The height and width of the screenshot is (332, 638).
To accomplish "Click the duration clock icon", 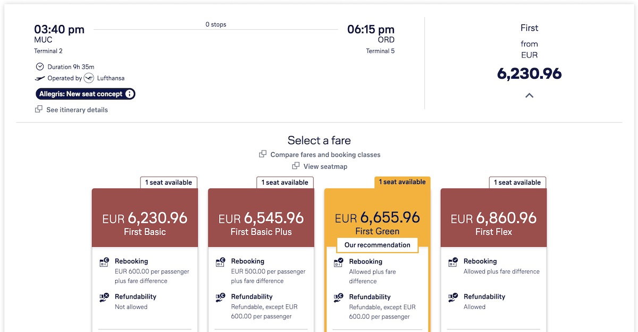I will tap(40, 67).
